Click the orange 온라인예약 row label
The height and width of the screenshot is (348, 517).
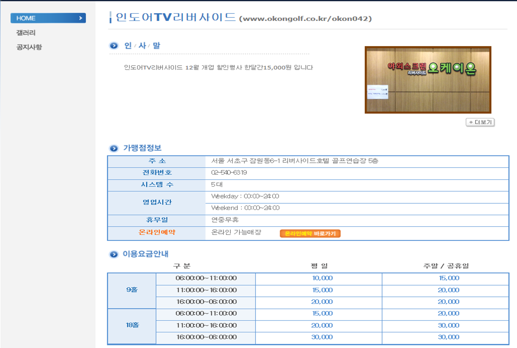tap(157, 232)
